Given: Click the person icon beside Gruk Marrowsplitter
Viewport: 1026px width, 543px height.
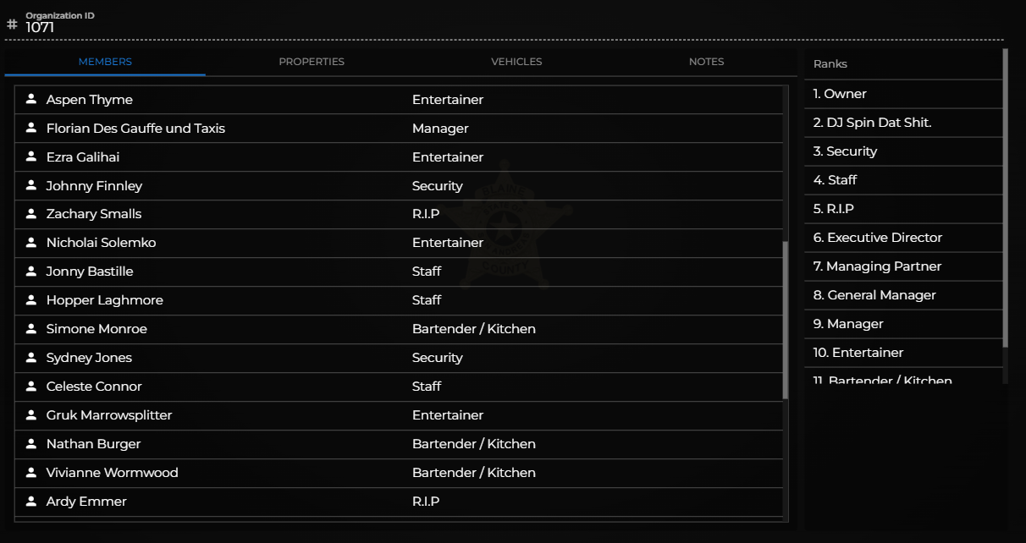Looking at the screenshot, I should [31, 414].
